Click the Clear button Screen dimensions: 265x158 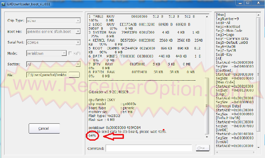[202, 148]
